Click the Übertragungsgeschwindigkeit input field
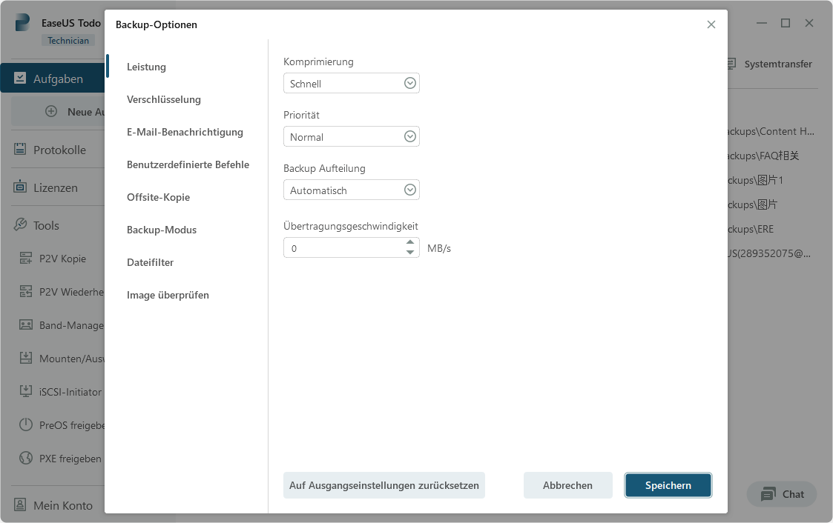This screenshot has height=523, width=833. pos(341,247)
